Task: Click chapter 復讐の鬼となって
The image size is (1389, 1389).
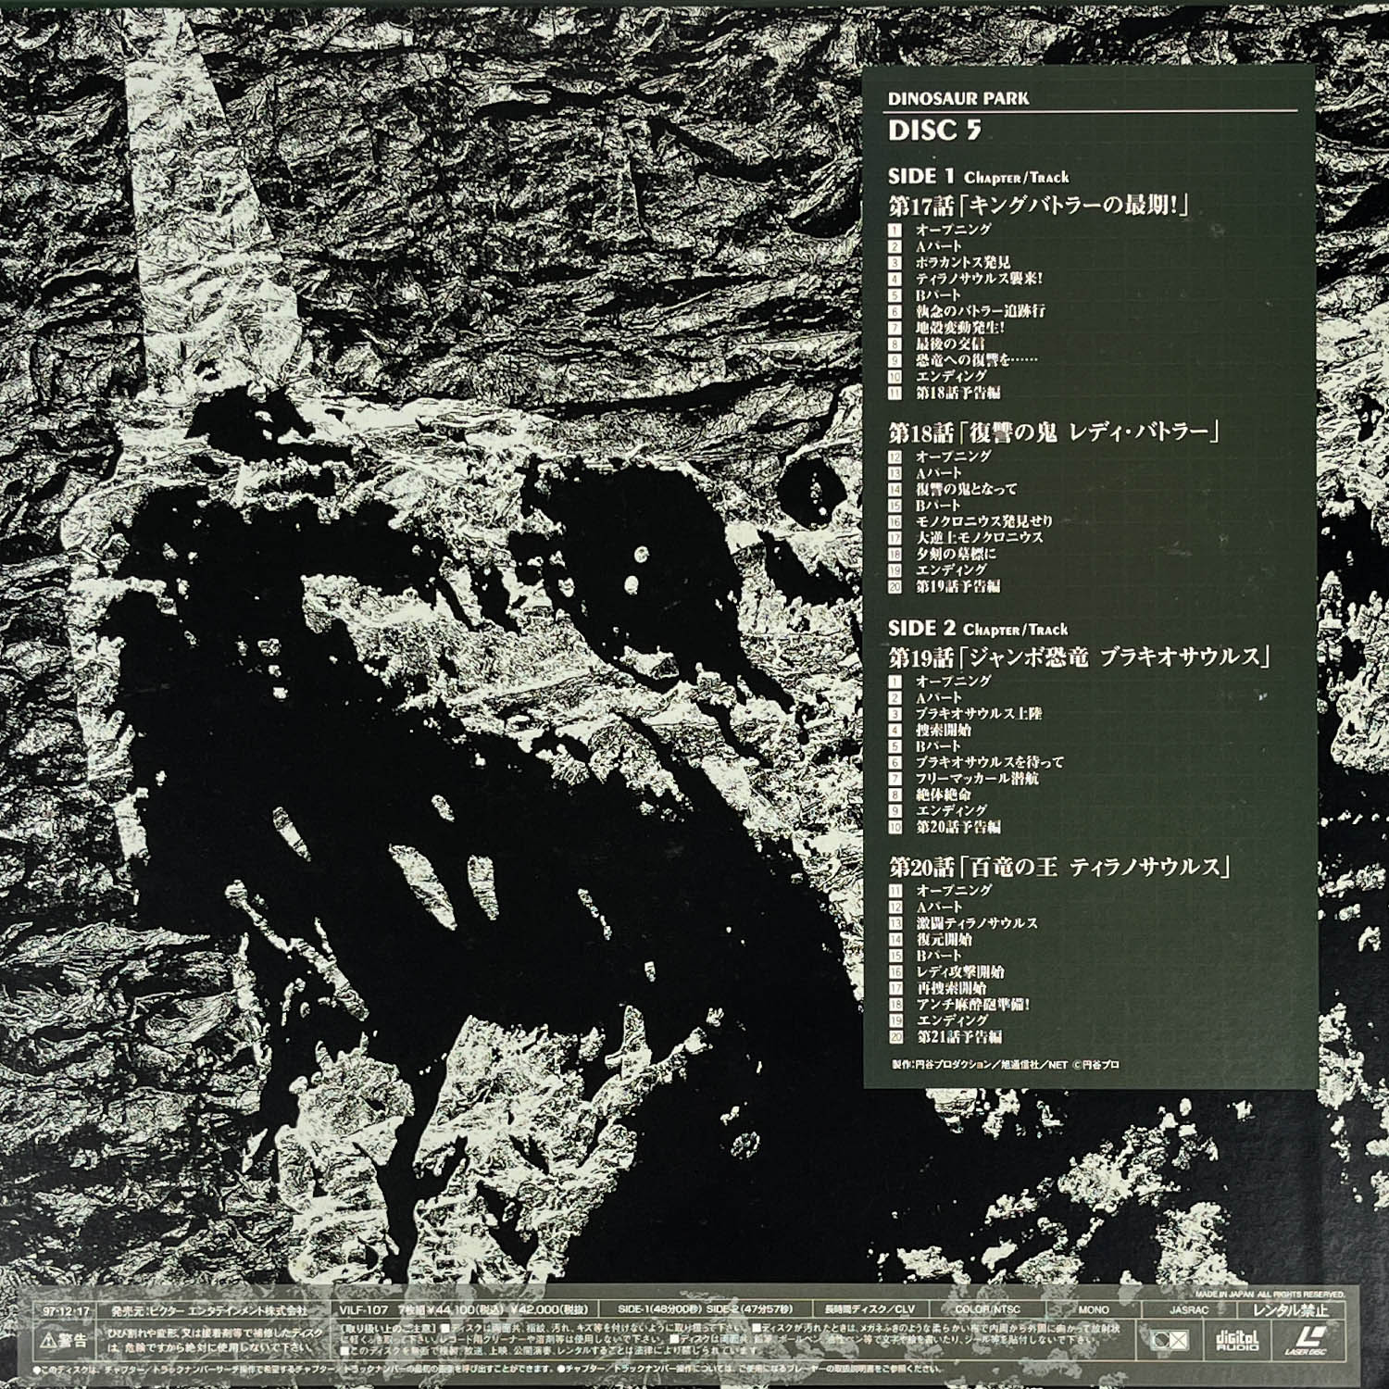Action: (x=966, y=488)
